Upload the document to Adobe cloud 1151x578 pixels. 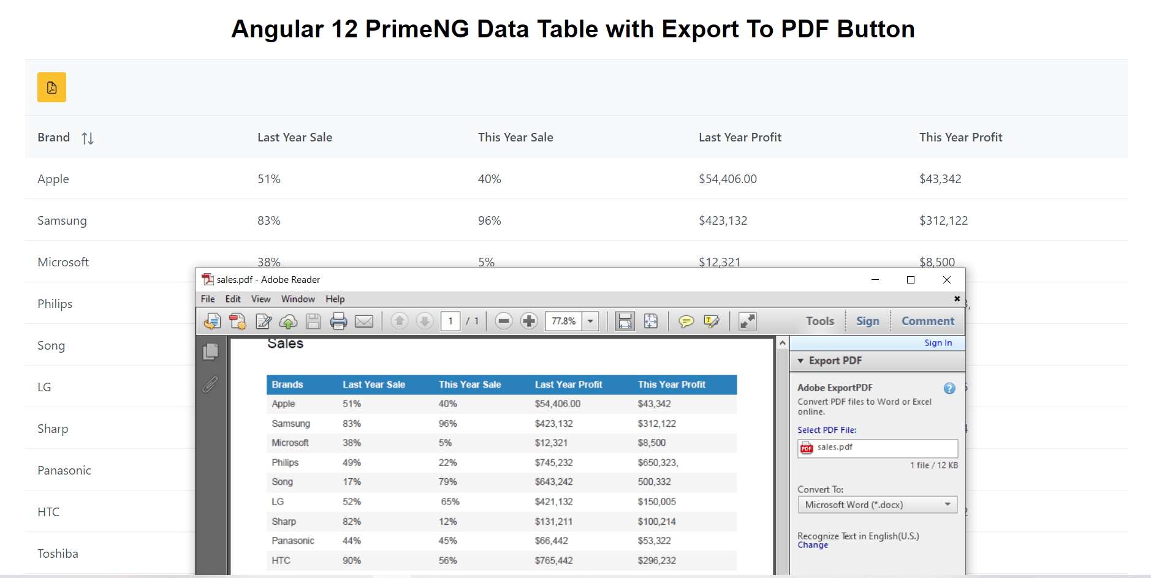pos(288,321)
